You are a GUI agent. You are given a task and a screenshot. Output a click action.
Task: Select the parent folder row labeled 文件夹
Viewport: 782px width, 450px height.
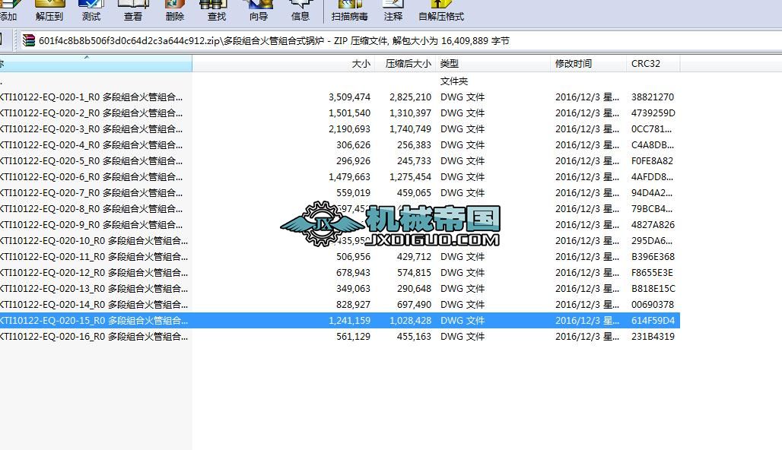pyautogui.click(x=339, y=81)
